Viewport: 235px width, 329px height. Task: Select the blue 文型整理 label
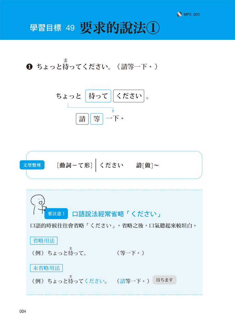[x=32, y=165]
